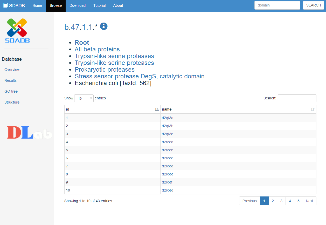Click the SDADB brand text in navbar

click(17, 6)
